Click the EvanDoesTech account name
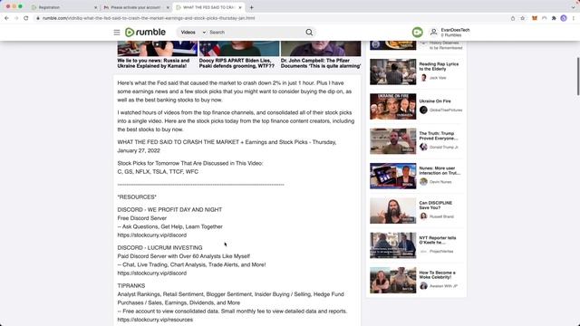The height and width of the screenshot is (326, 580). pos(455,30)
